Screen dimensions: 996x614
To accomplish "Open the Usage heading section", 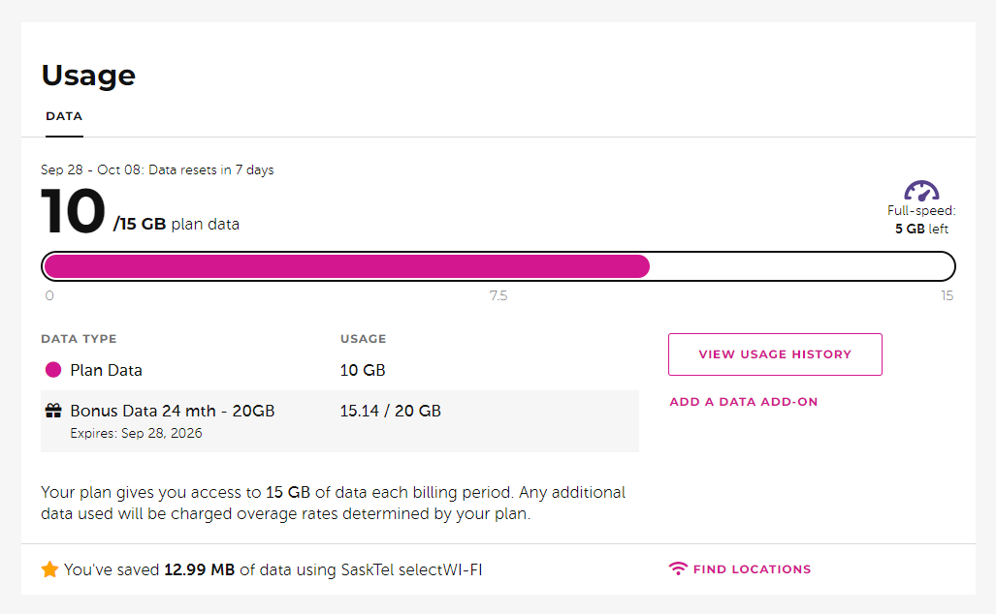I will (88, 76).
